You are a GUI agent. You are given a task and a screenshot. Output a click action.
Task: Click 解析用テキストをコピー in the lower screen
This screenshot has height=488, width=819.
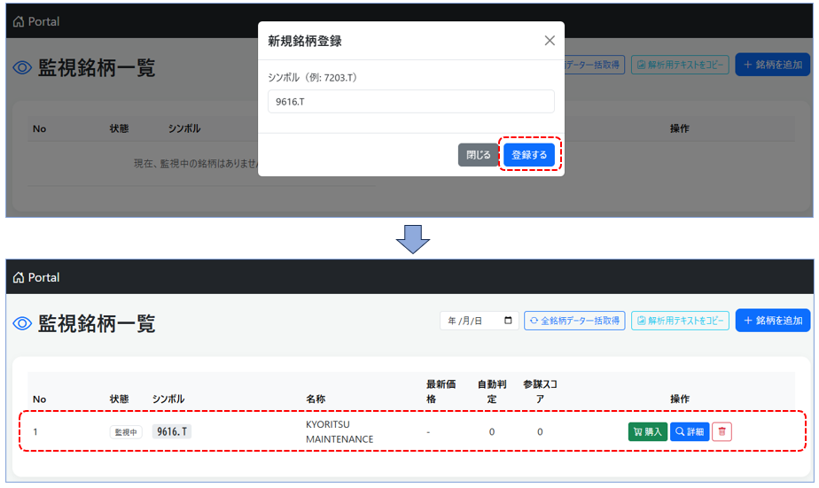(680, 321)
